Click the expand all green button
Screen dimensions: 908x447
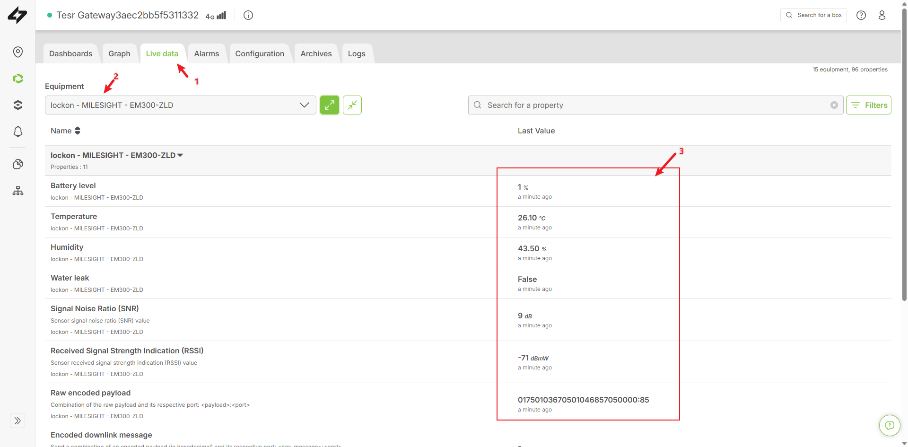(x=330, y=105)
